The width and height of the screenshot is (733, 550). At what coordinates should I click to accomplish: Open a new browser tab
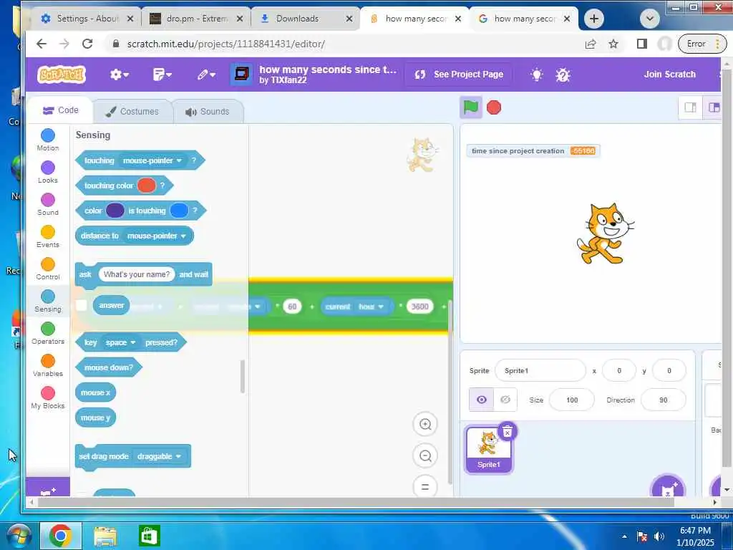pos(593,19)
